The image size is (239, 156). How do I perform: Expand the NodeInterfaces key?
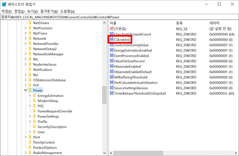[26, 64]
